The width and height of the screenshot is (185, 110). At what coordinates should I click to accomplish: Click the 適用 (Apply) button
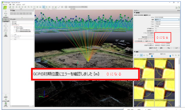click(161, 48)
